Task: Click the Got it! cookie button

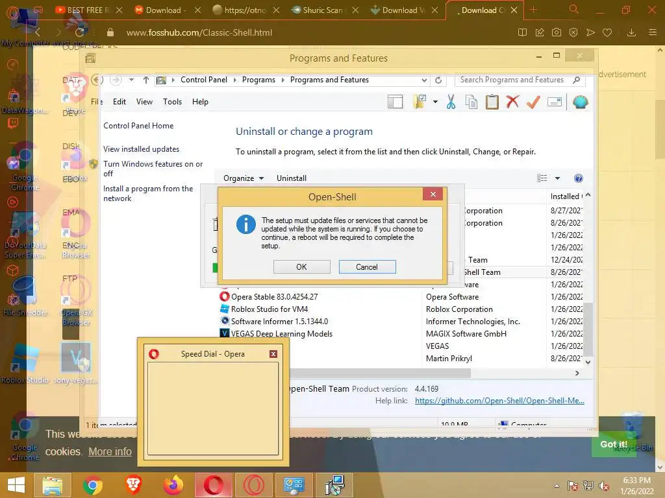Action: click(x=614, y=444)
